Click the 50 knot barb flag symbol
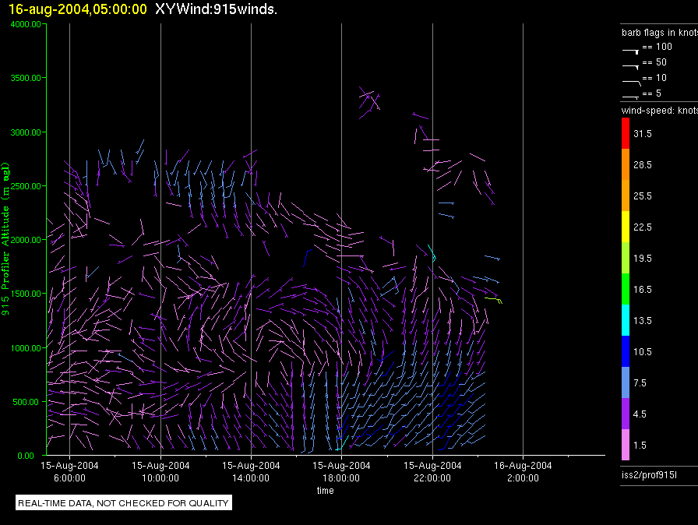The width and height of the screenshot is (698, 525). click(630, 67)
